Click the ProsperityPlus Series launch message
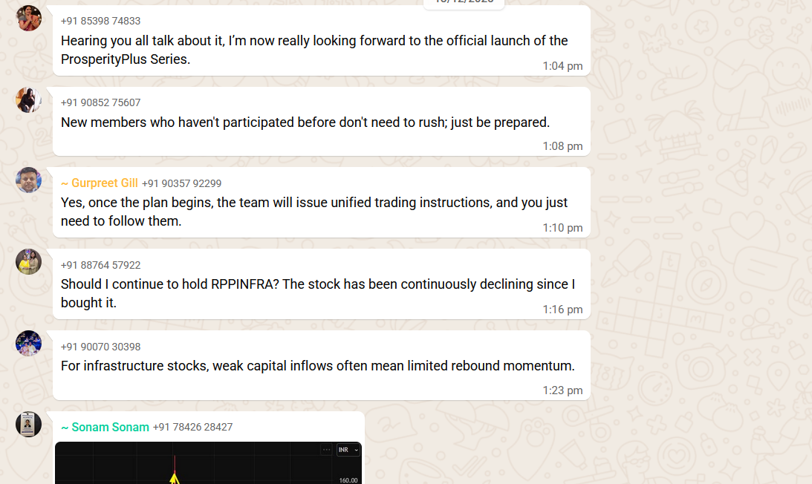The image size is (812, 484). [x=314, y=50]
